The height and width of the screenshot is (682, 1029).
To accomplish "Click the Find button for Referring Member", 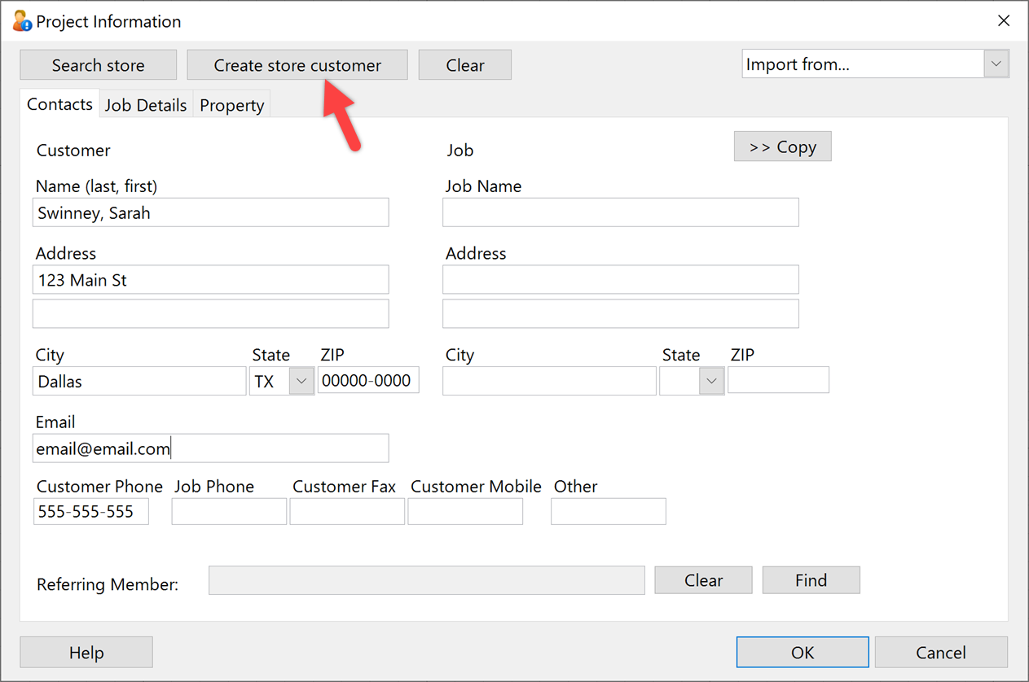I will point(811,580).
